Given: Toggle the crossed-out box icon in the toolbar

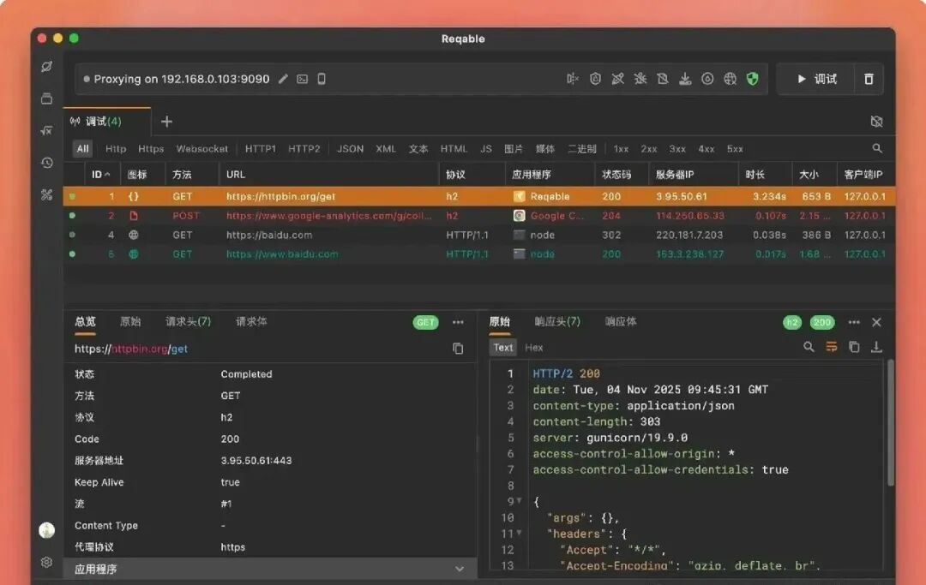Looking at the screenshot, I should [x=663, y=79].
